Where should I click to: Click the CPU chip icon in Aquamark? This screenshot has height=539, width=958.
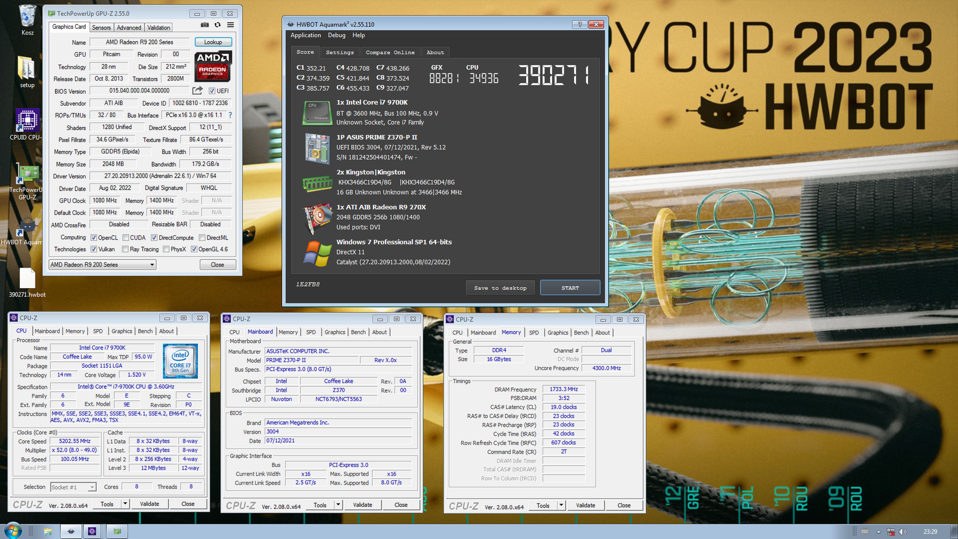[x=317, y=113]
